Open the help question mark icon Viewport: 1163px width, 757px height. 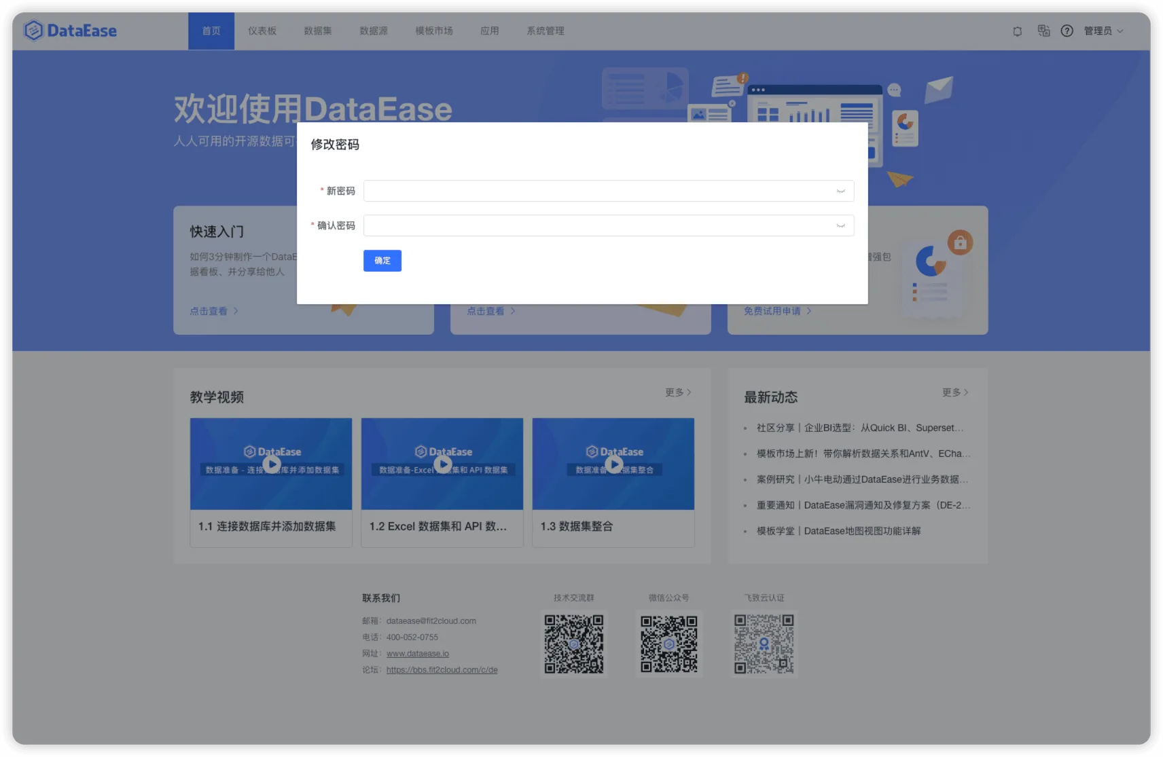tap(1067, 31)
